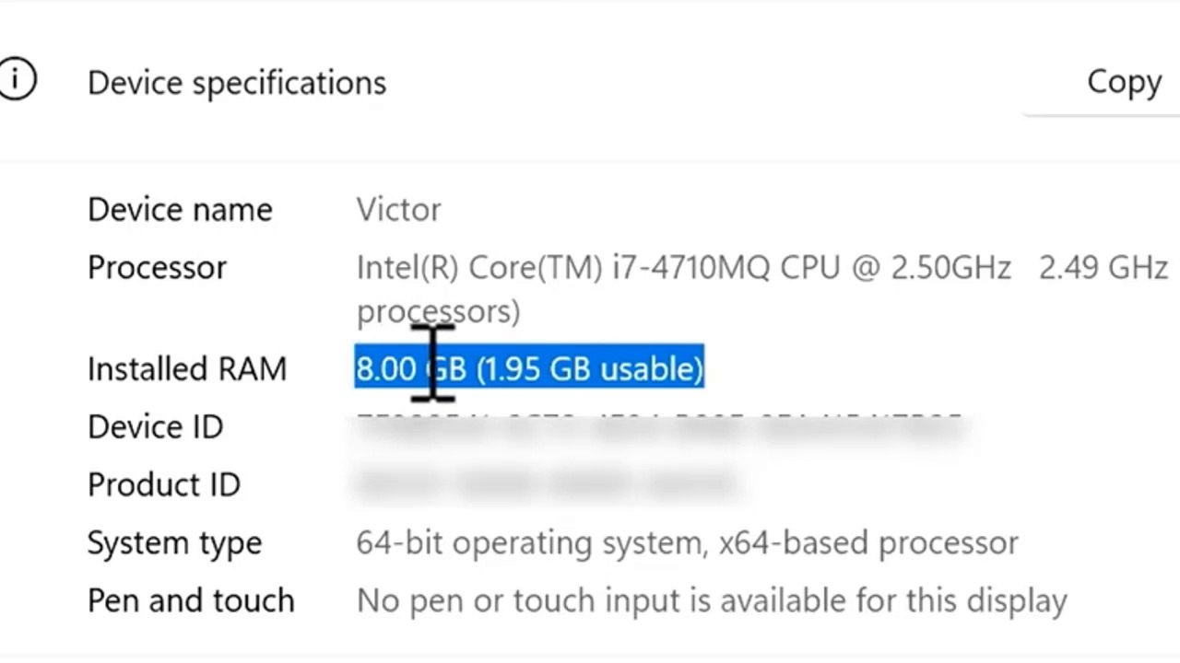Click the highlighted 8.00 GB usable text

pos(529,367)
